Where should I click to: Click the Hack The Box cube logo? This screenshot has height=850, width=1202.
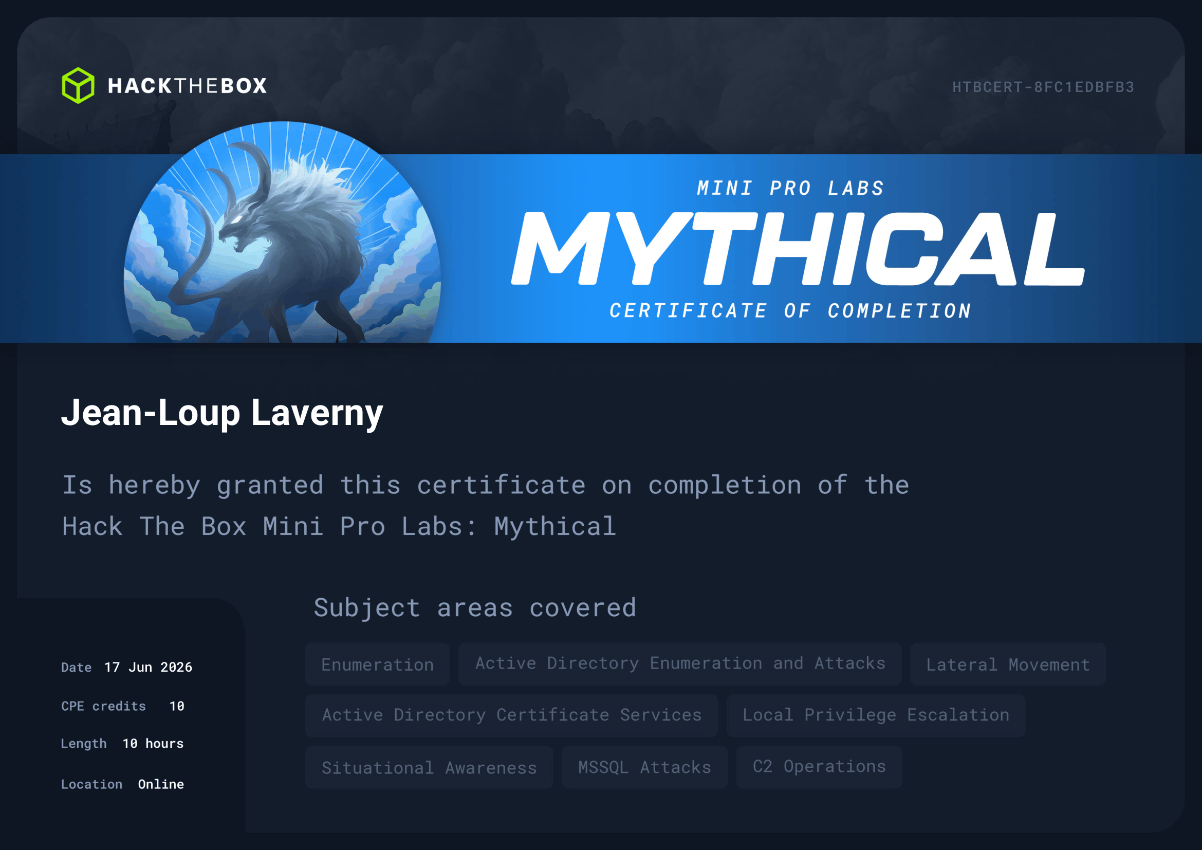pos(78,85)
